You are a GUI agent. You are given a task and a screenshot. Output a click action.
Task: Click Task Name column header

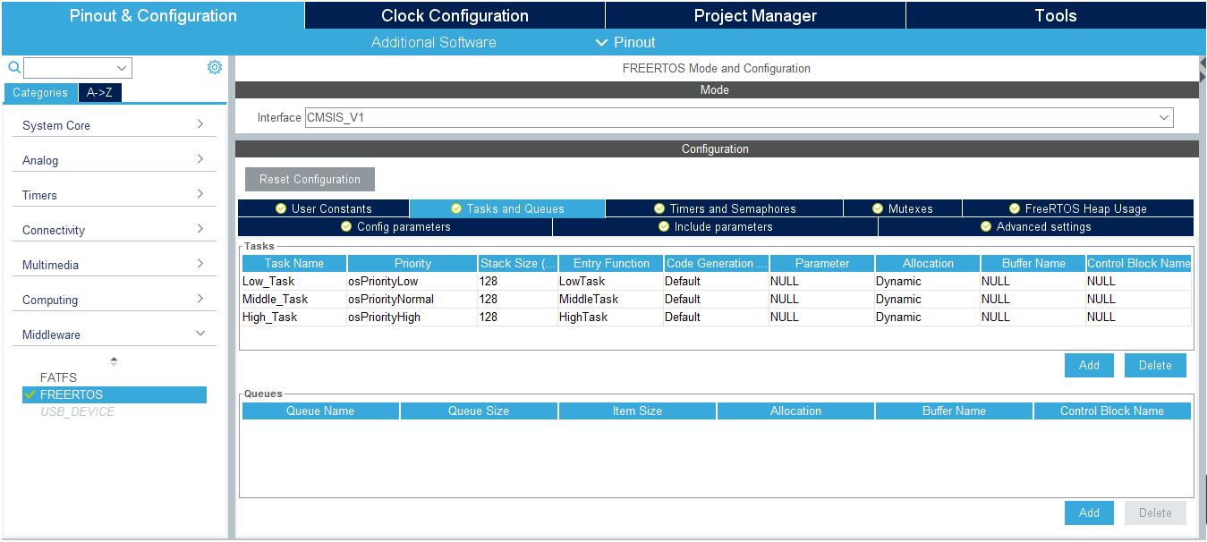pyautogui.click(x=294, y=263)
